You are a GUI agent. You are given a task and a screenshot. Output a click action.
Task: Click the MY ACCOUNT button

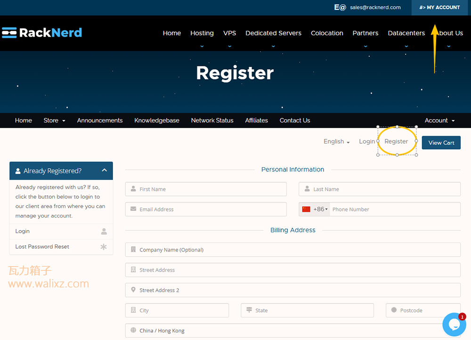[439, 8]
